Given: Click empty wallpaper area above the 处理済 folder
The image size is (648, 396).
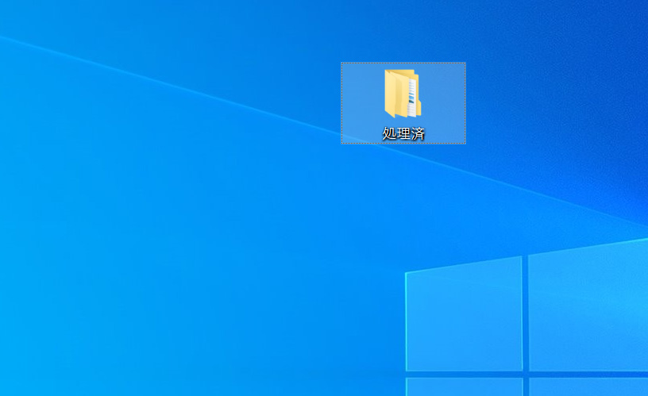Looking at the screenshot, I should click(403, 28).
